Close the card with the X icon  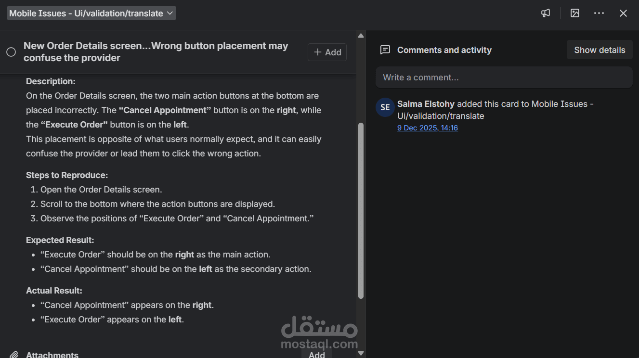[623, 13]
